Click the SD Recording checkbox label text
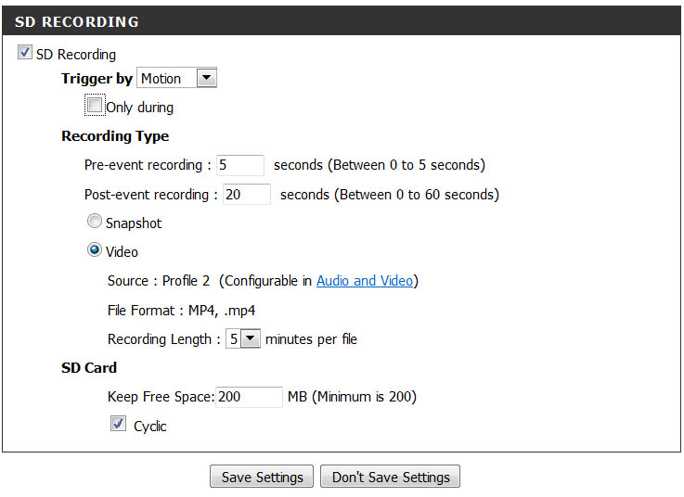684x497 pixels. coord(76,55)
